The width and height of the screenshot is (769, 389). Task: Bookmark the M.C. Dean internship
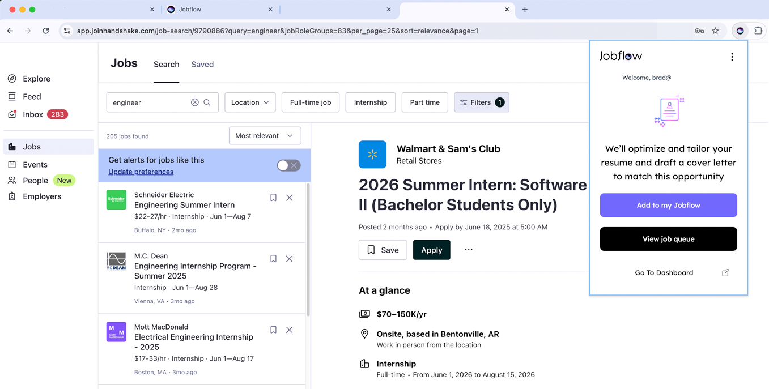point(273,259)
